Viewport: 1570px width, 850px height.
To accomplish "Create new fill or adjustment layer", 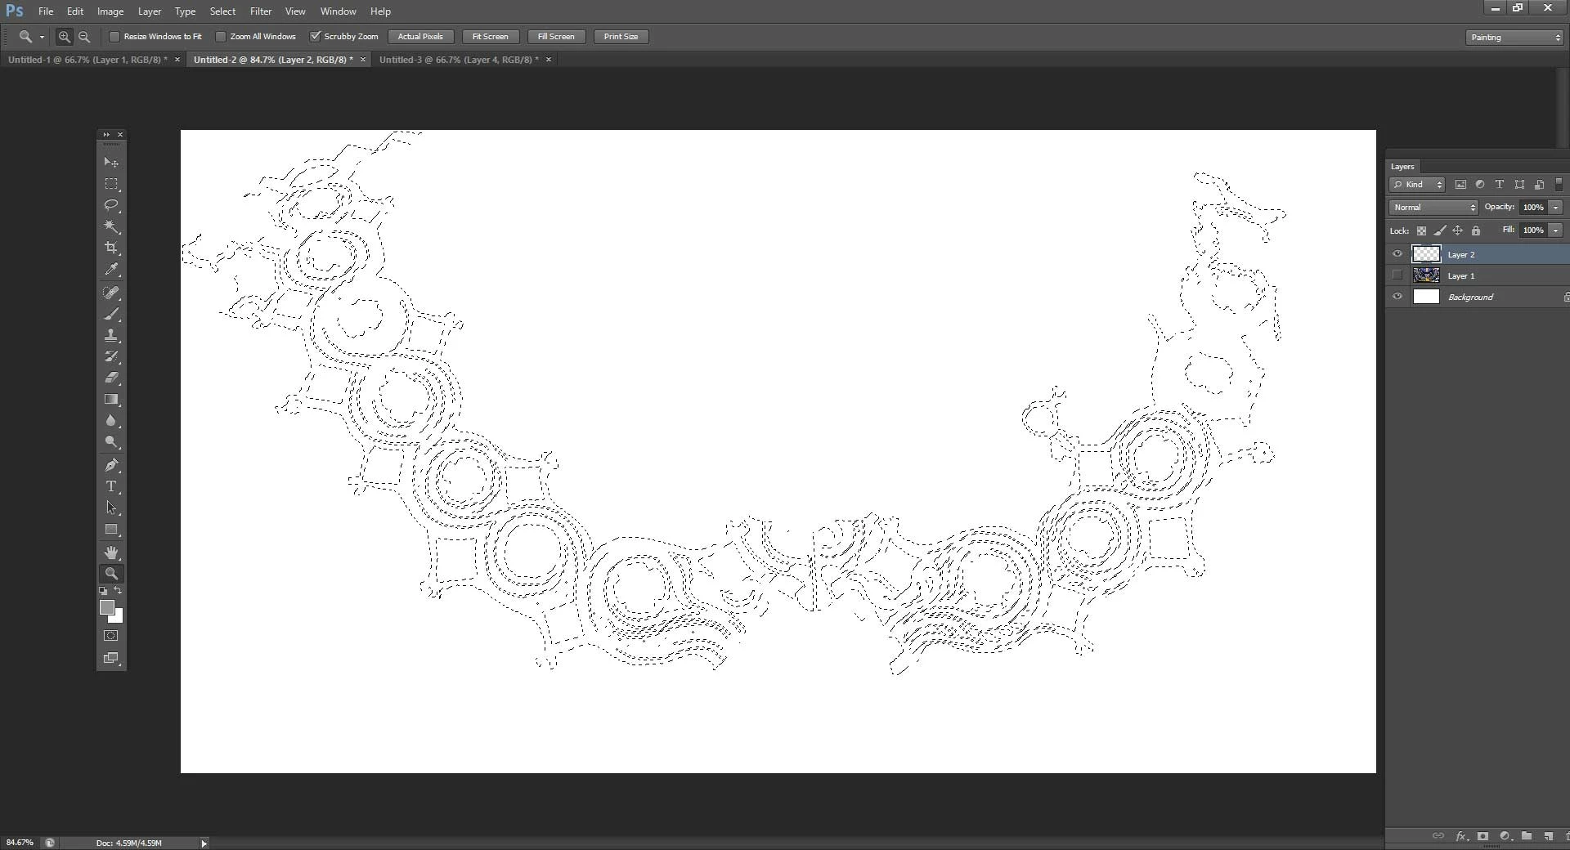I will [x=1505, y=836].
